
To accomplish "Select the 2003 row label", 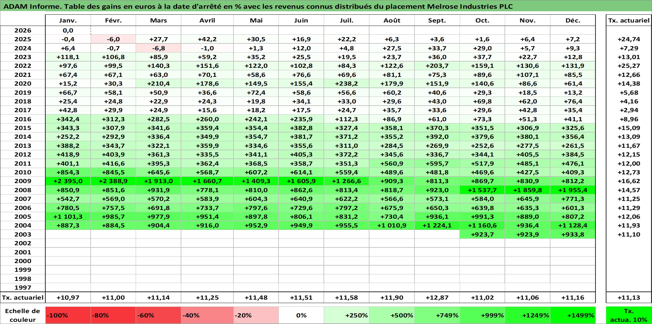I will pyautogui.click(x=23, y=234).
